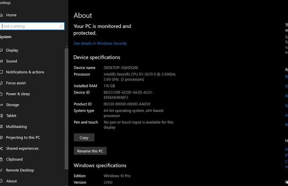The height and width of the screenshot is (186, 288).
Task: Click the Tablet icon
Action: [x=1, y=116]
